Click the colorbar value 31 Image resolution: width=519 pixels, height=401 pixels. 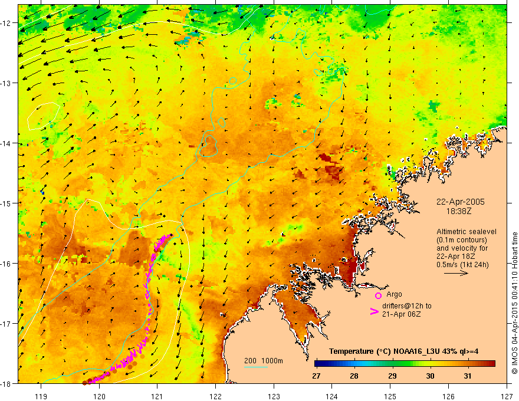pos(467,376)
